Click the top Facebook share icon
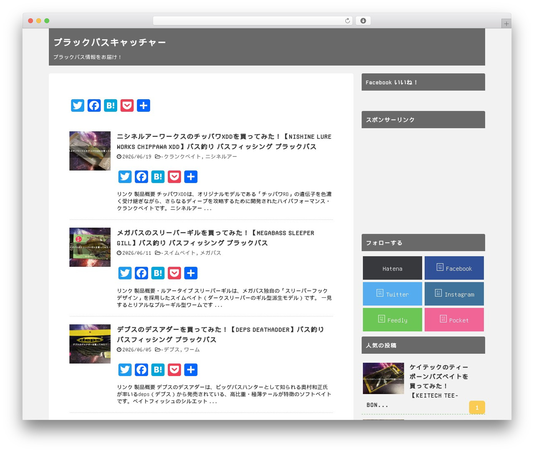This screenshot has width=534, height=452. pos(94,105)
